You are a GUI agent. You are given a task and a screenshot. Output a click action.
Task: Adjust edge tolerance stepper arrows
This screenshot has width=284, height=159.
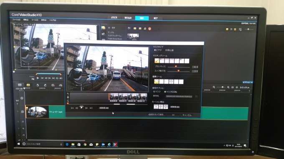click(x=197, y=71)
